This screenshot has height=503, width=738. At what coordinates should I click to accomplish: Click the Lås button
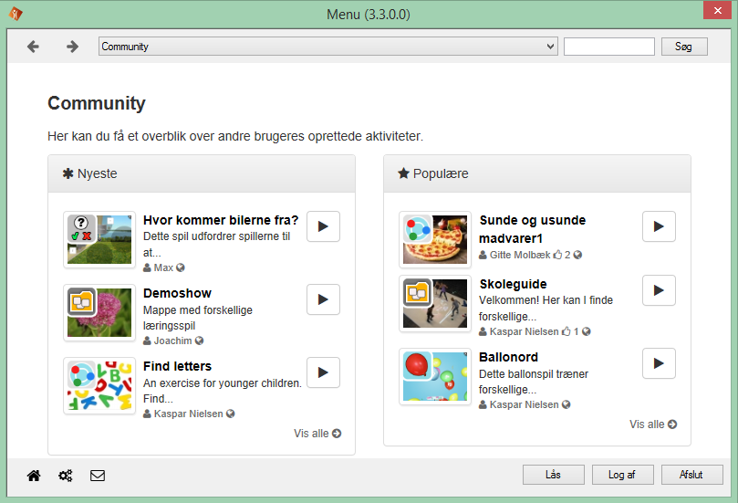553,475
